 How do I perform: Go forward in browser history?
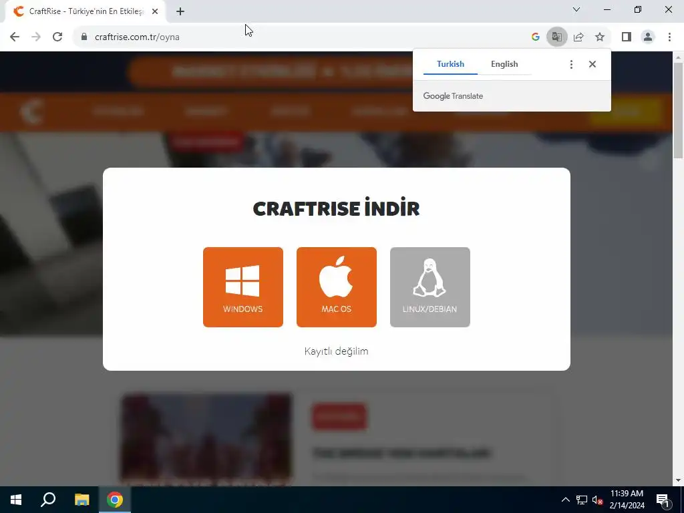coord(36,37)
